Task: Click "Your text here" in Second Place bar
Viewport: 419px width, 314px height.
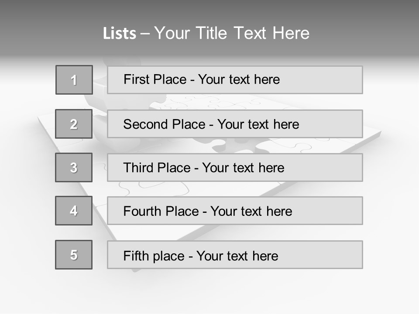Action: (x=258, y=124)
